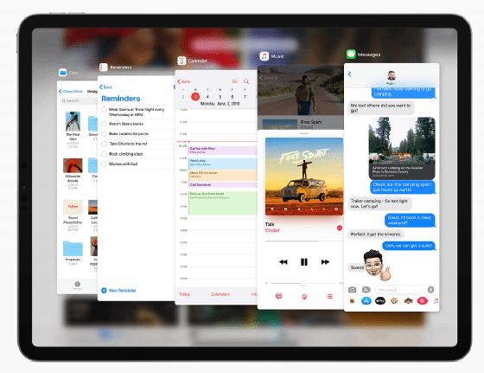
Task: Tap apps button beside Messages camera icon
Action: pos(366,290)
